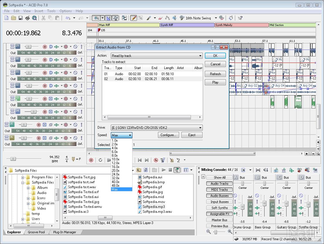
Task: Open the Action dropdown showing Read by track
Action: click(157, 56)
